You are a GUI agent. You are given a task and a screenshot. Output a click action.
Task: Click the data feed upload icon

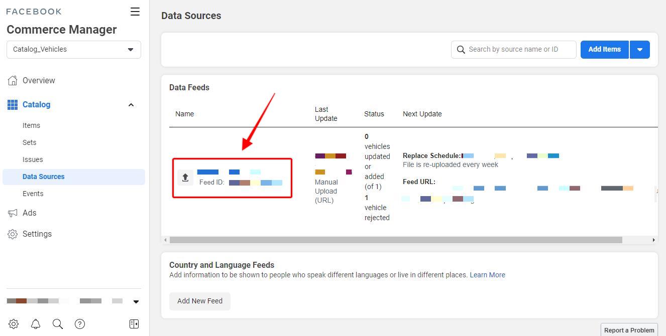point(185,178)
